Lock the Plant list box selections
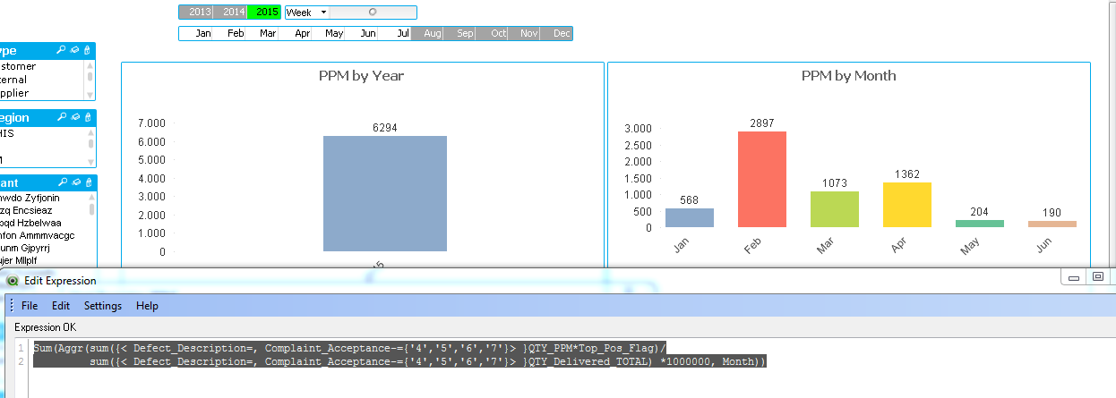Screen dimensions: 1116x398 click(x=89, y=182)
